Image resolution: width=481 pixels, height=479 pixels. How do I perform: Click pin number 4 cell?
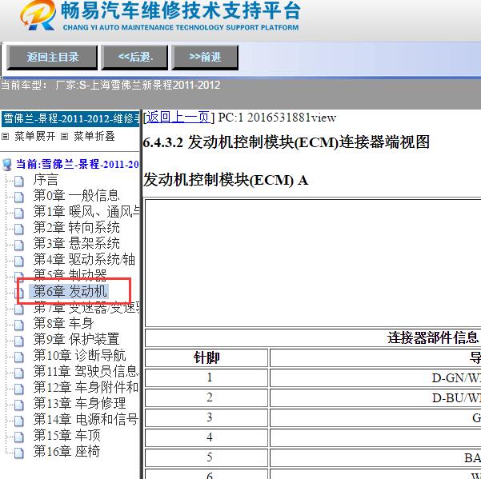coord(206,437)
